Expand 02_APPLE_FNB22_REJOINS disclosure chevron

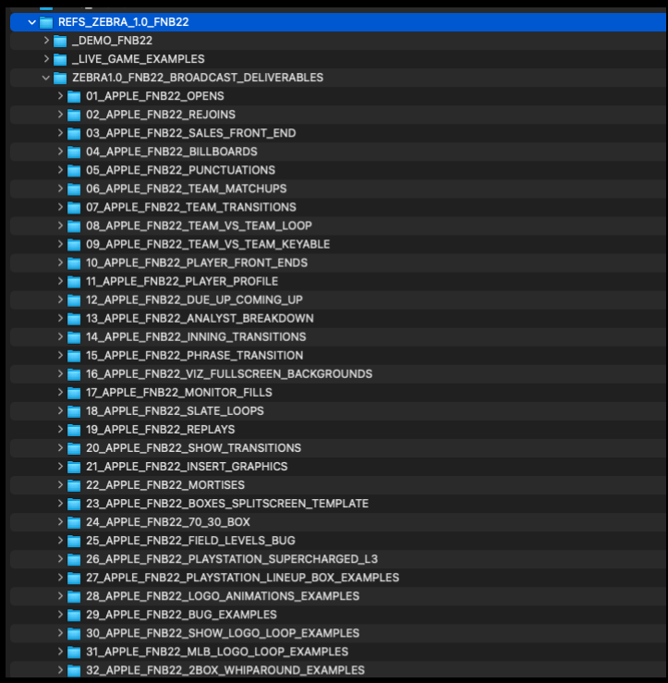[61, 115]
